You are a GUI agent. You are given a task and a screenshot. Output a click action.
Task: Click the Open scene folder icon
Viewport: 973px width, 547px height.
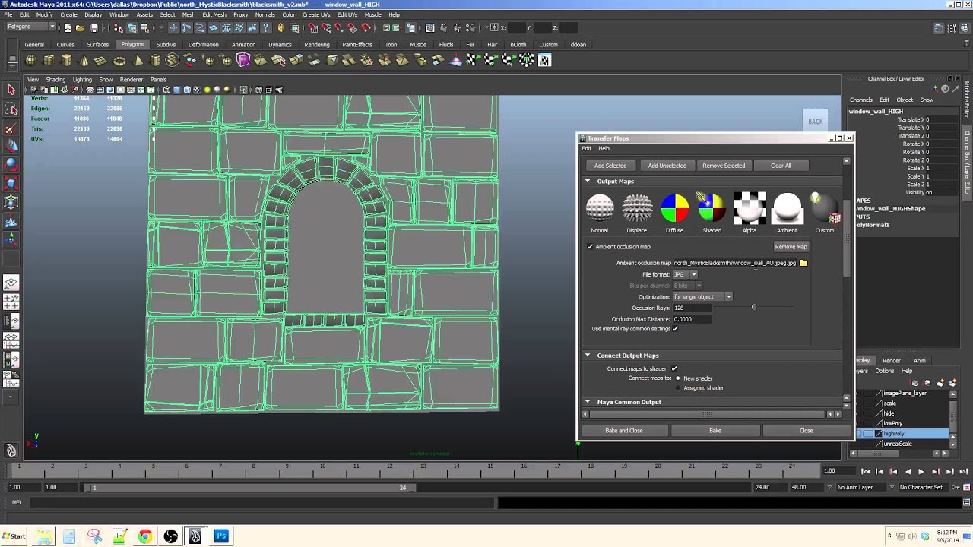80,28
